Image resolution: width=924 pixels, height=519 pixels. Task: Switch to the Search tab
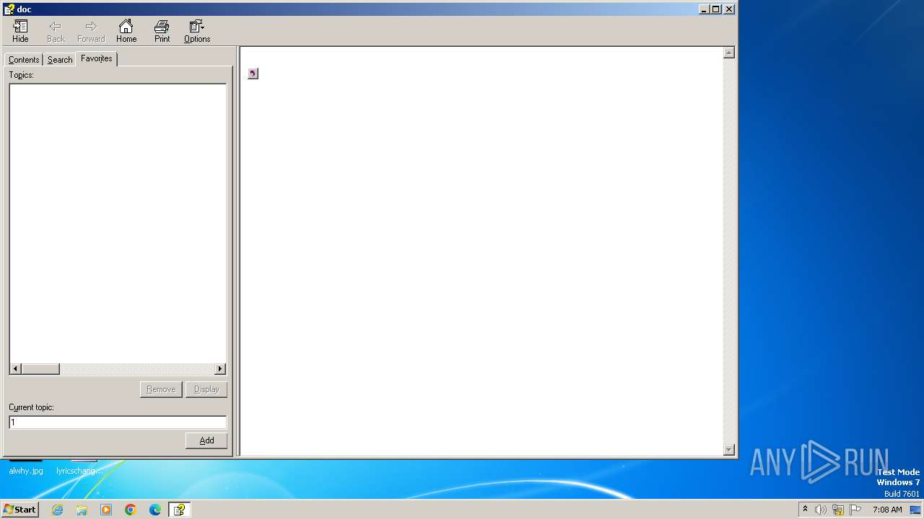point(60,60)
